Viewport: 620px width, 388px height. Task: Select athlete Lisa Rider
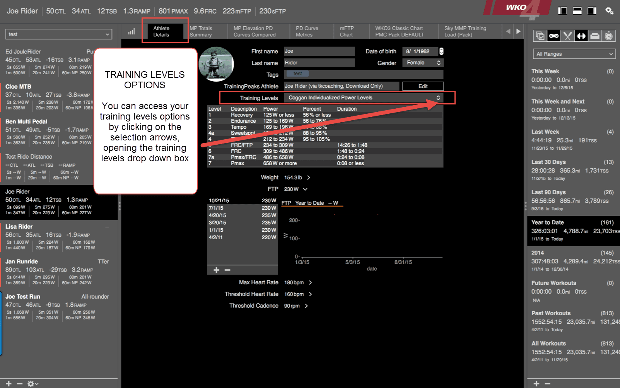pyautogui.click(x=59, y=238)
